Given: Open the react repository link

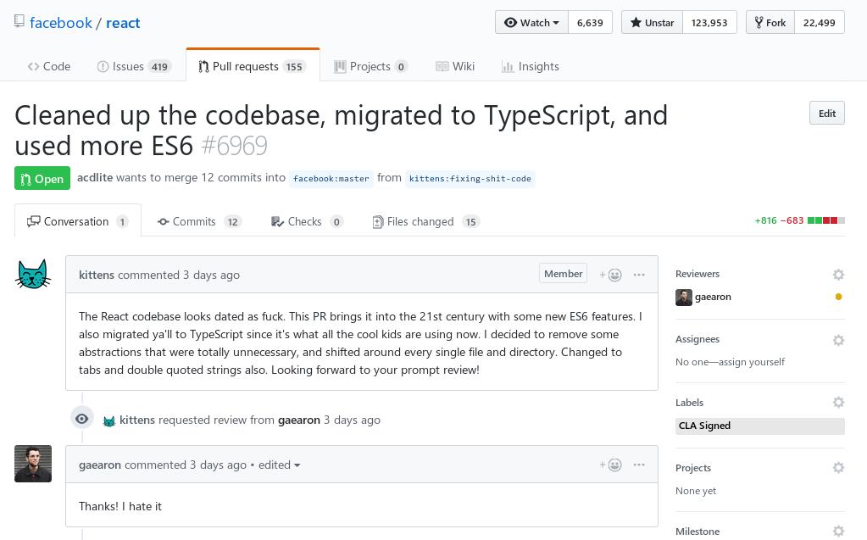Looking at the screenshot, I should pyautogui.click(x=123, y=23).
